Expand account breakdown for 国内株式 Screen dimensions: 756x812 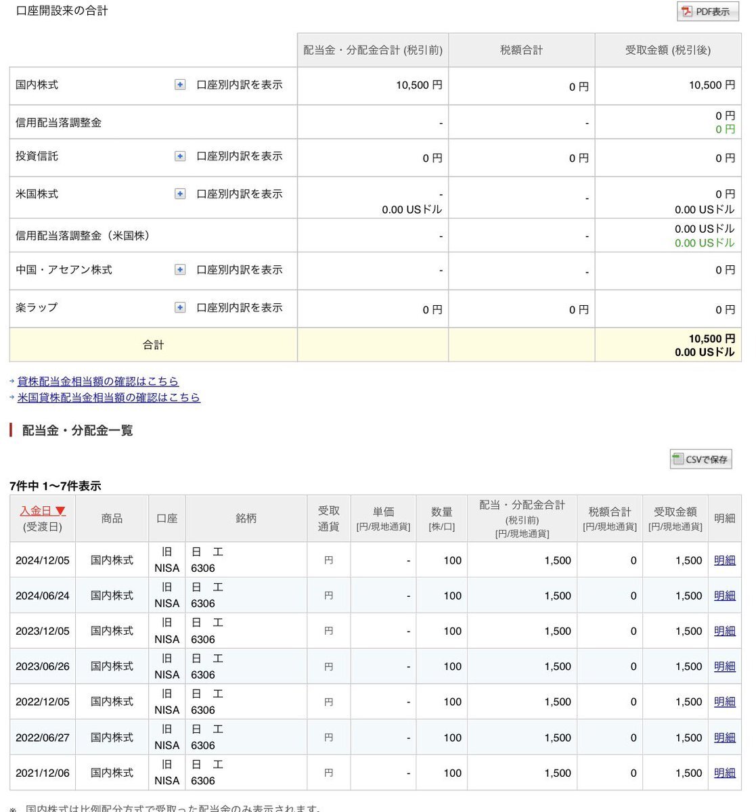tap(180, 85)
